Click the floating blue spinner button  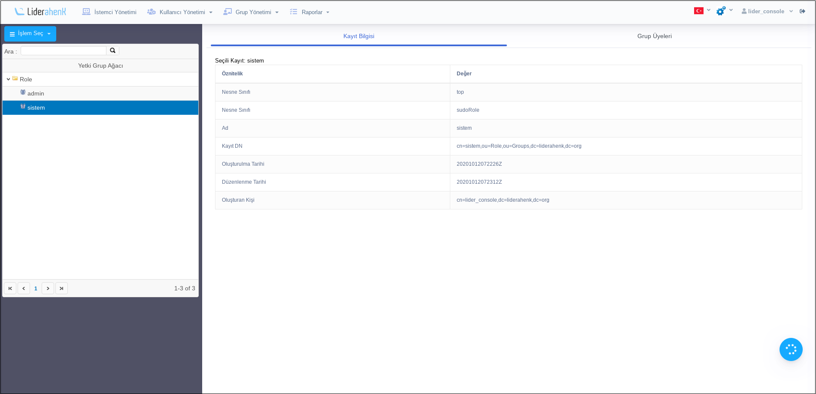tap(791, 349)
